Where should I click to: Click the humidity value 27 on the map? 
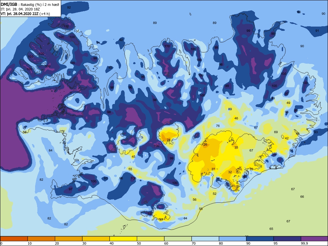pos(213,169)
